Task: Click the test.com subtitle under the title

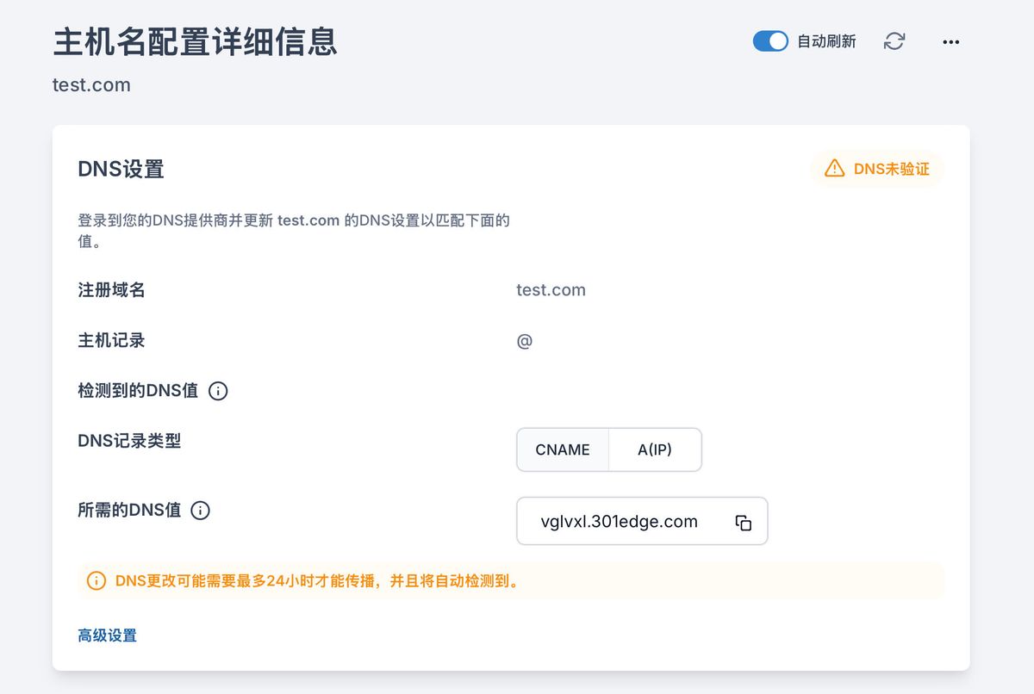Action: [91, 85]
